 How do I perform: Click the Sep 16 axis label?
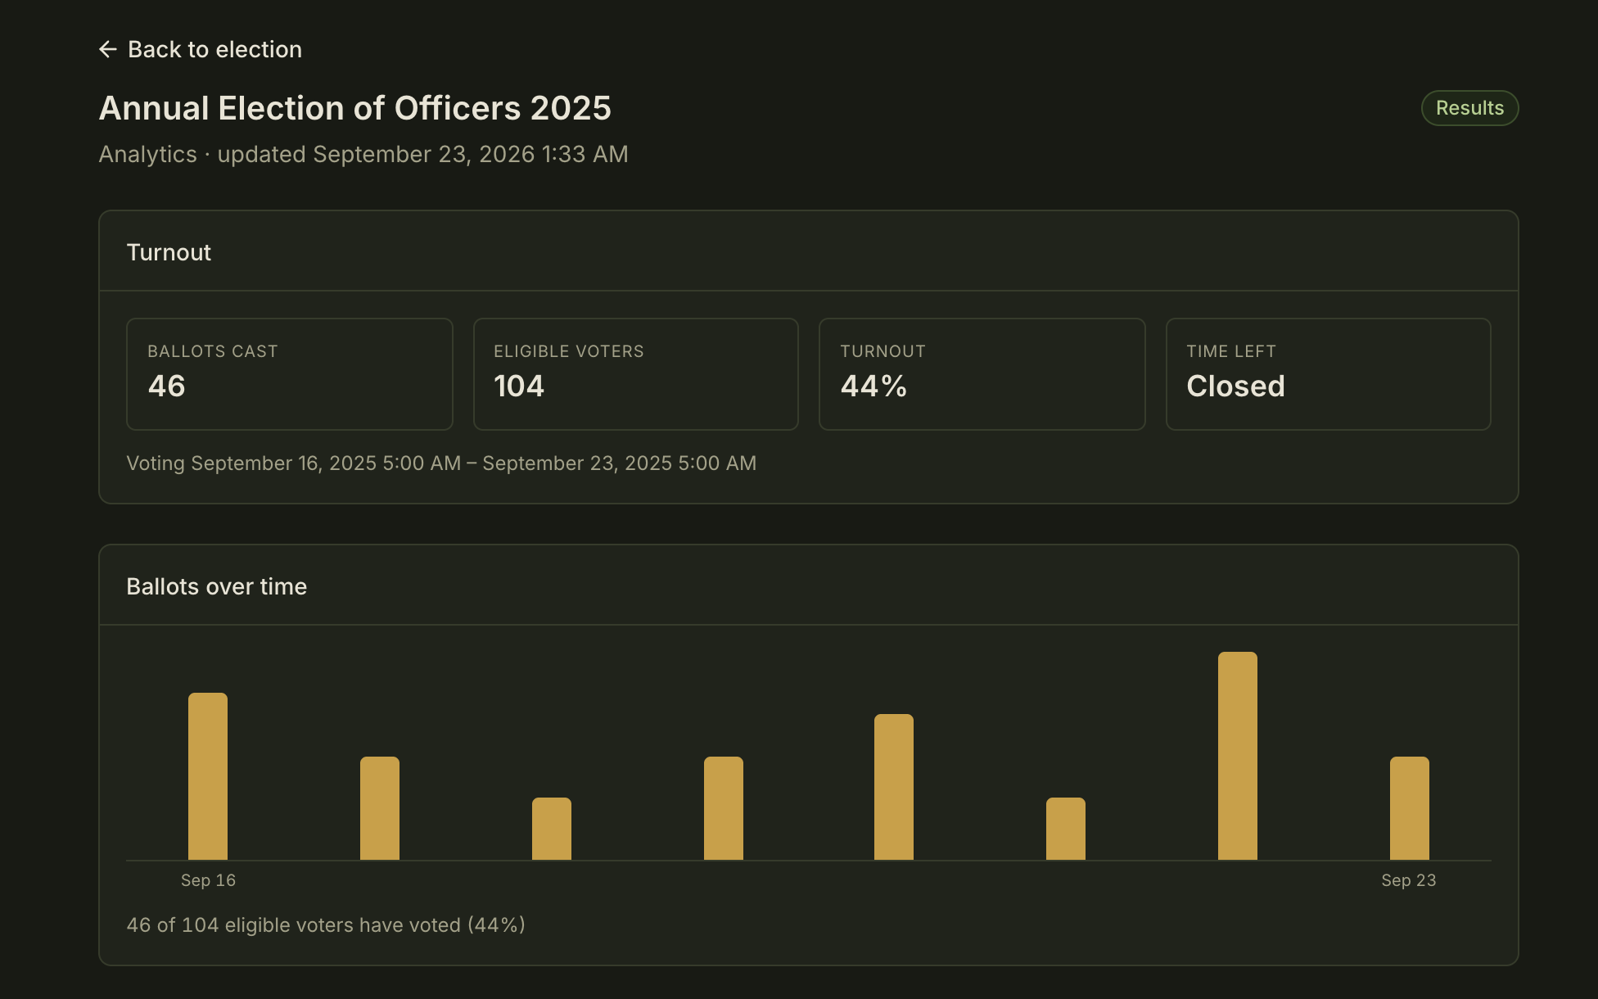click(x=208, y=880)
